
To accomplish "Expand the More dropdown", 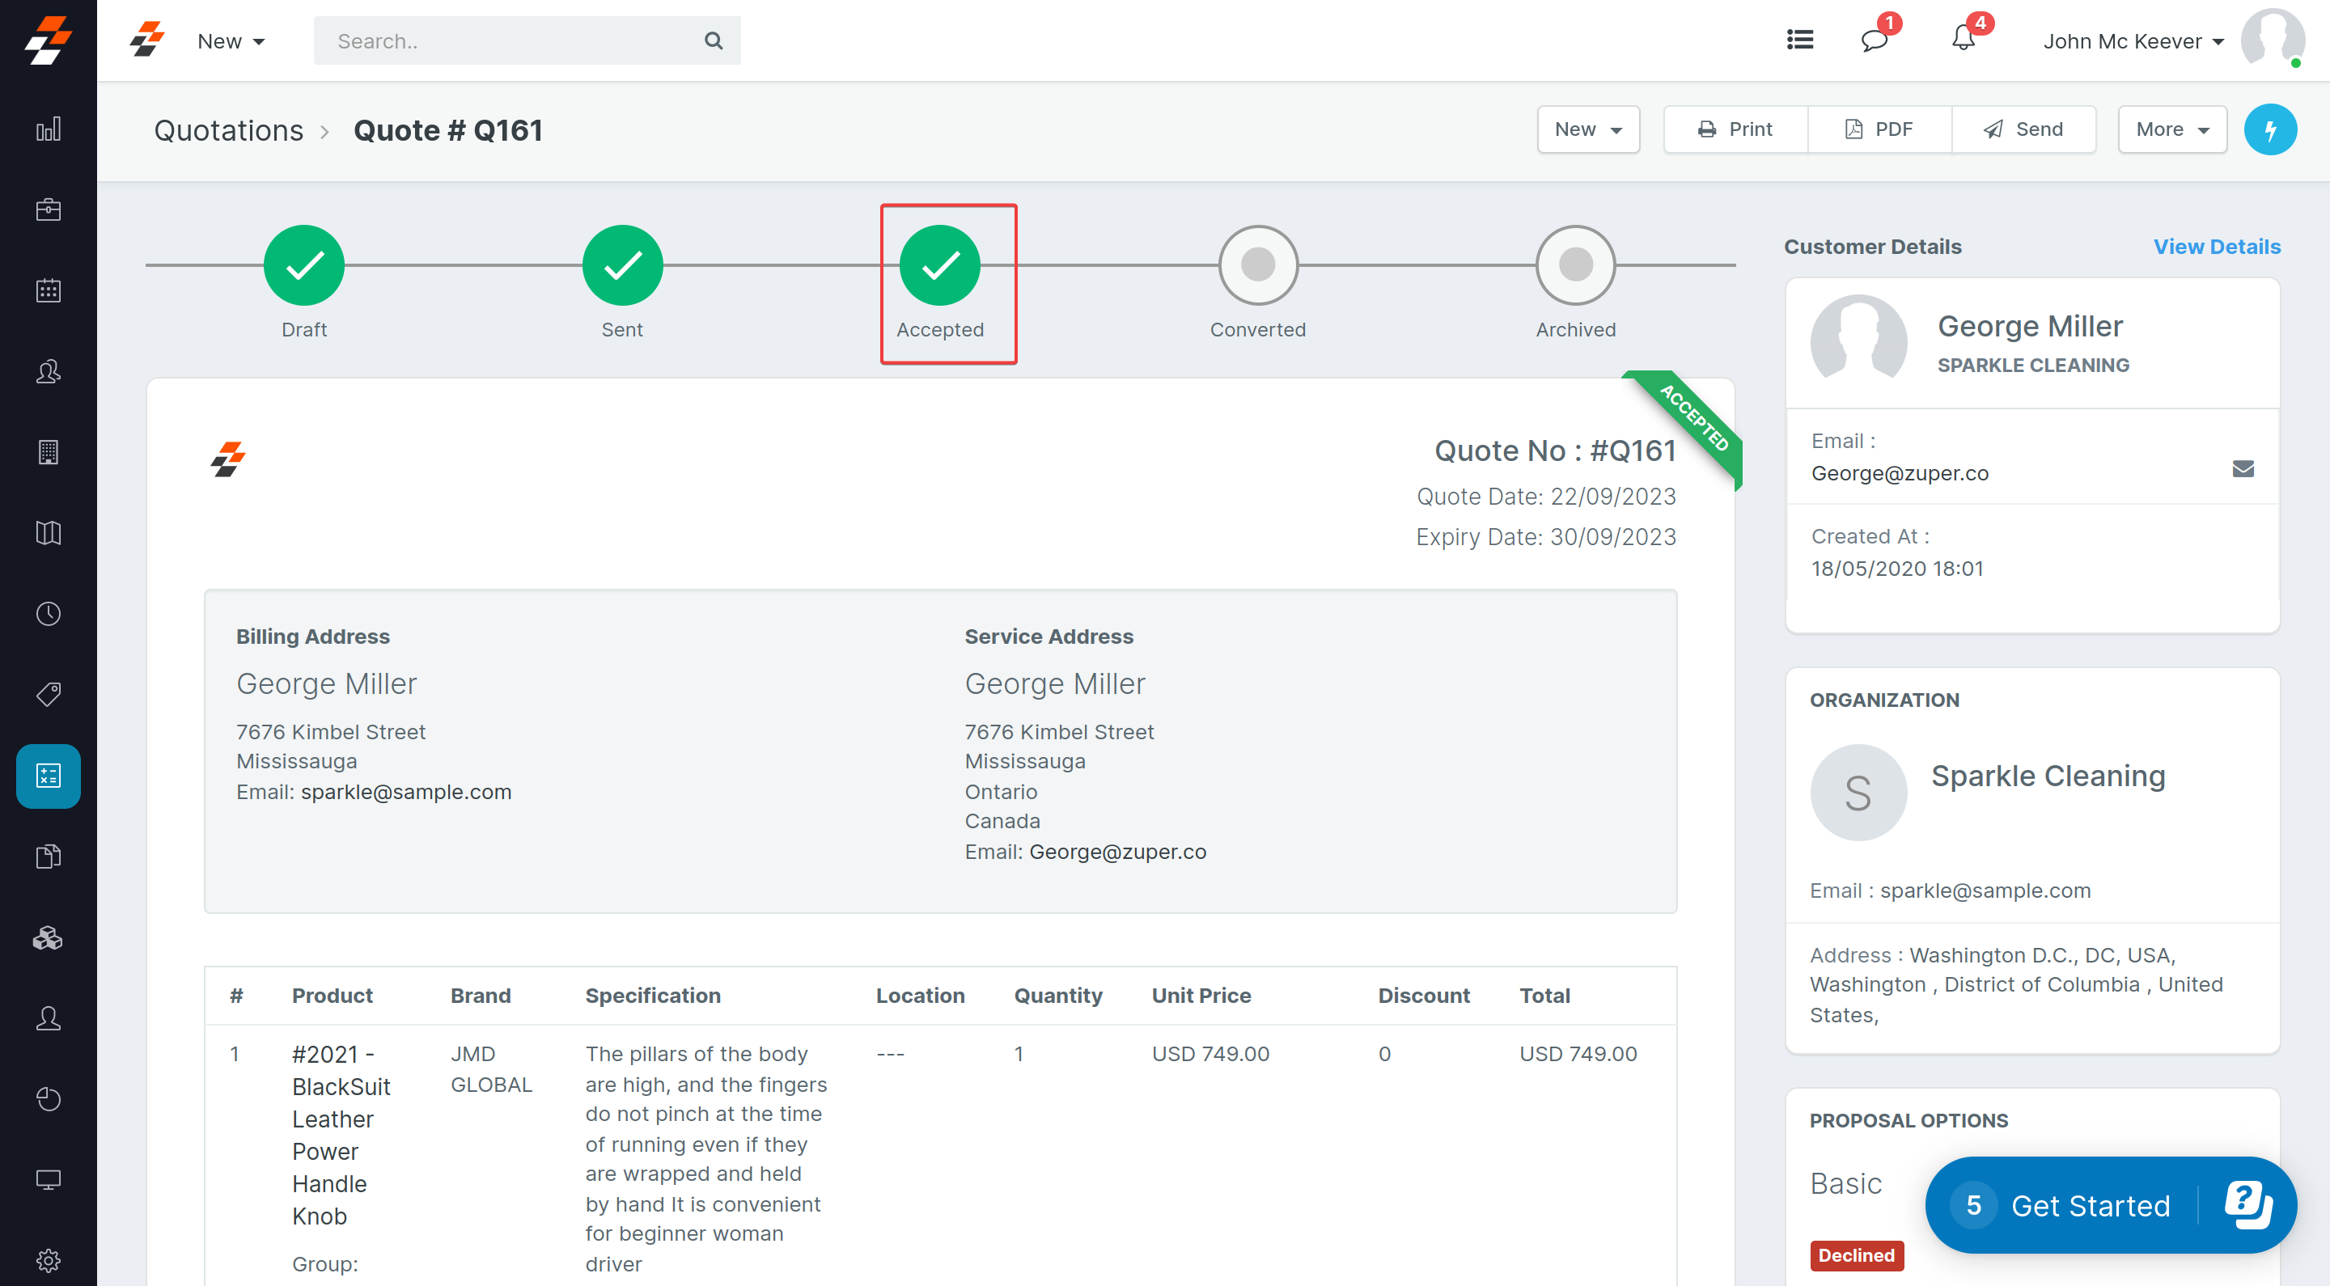I will 2171,129.
